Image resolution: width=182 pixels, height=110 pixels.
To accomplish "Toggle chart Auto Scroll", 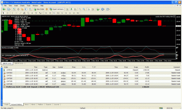I will point(89,9).
